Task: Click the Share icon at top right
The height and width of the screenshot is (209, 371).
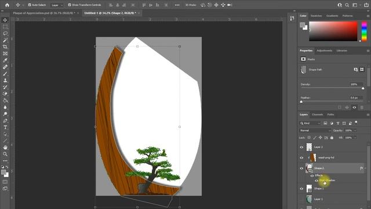Action: 366,5
